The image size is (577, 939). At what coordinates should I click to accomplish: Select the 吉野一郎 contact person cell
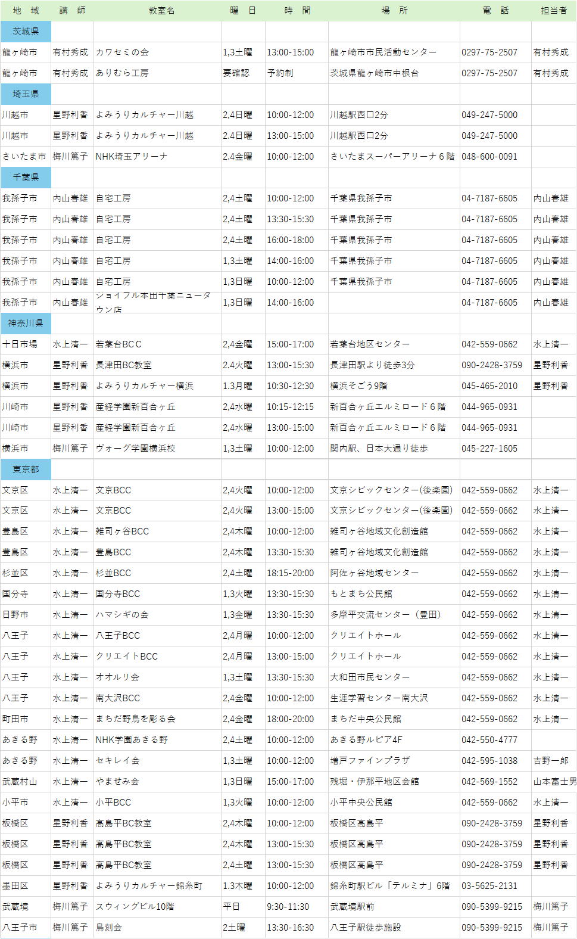pyautogui.click(x=551, y=761)
